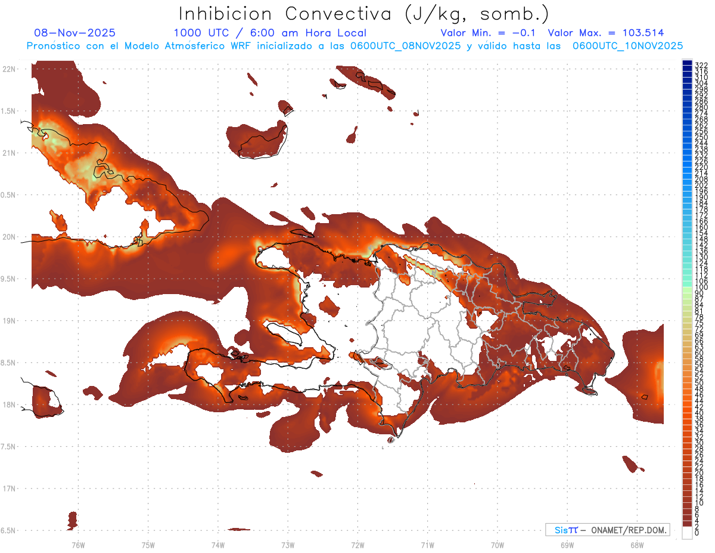Click the '71W' longitude label

(x=427, y=545)
